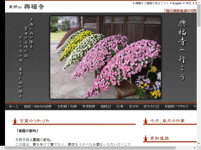Switch the site language to English
The width and height of the screenshot is (201, 150).
177,3
